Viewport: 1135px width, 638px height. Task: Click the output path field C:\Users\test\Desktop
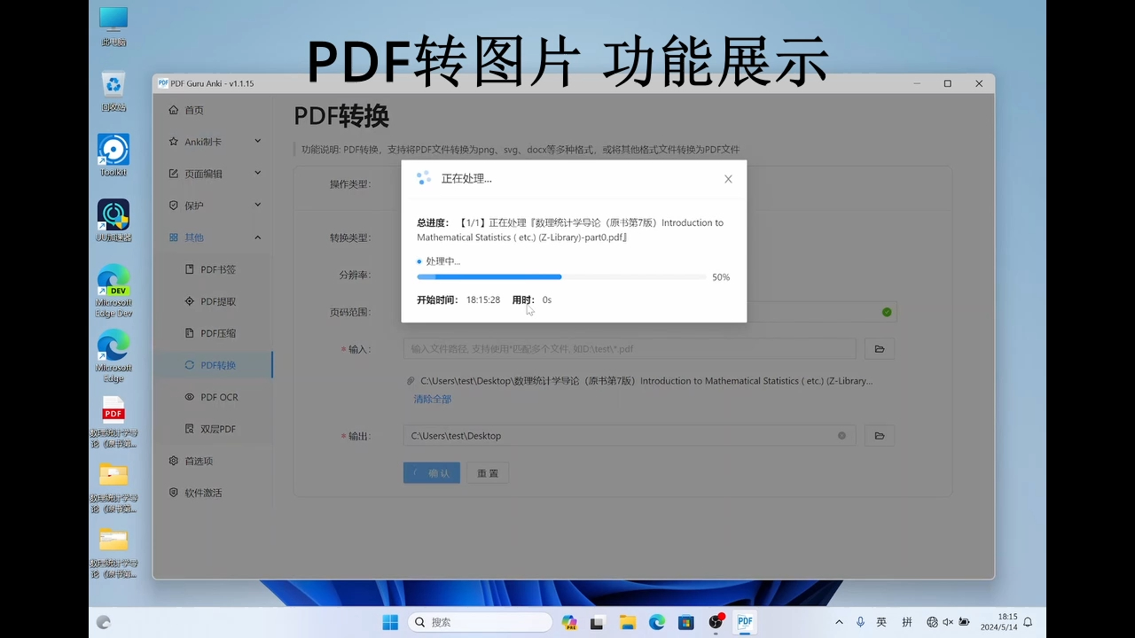(x=630, y=436)
